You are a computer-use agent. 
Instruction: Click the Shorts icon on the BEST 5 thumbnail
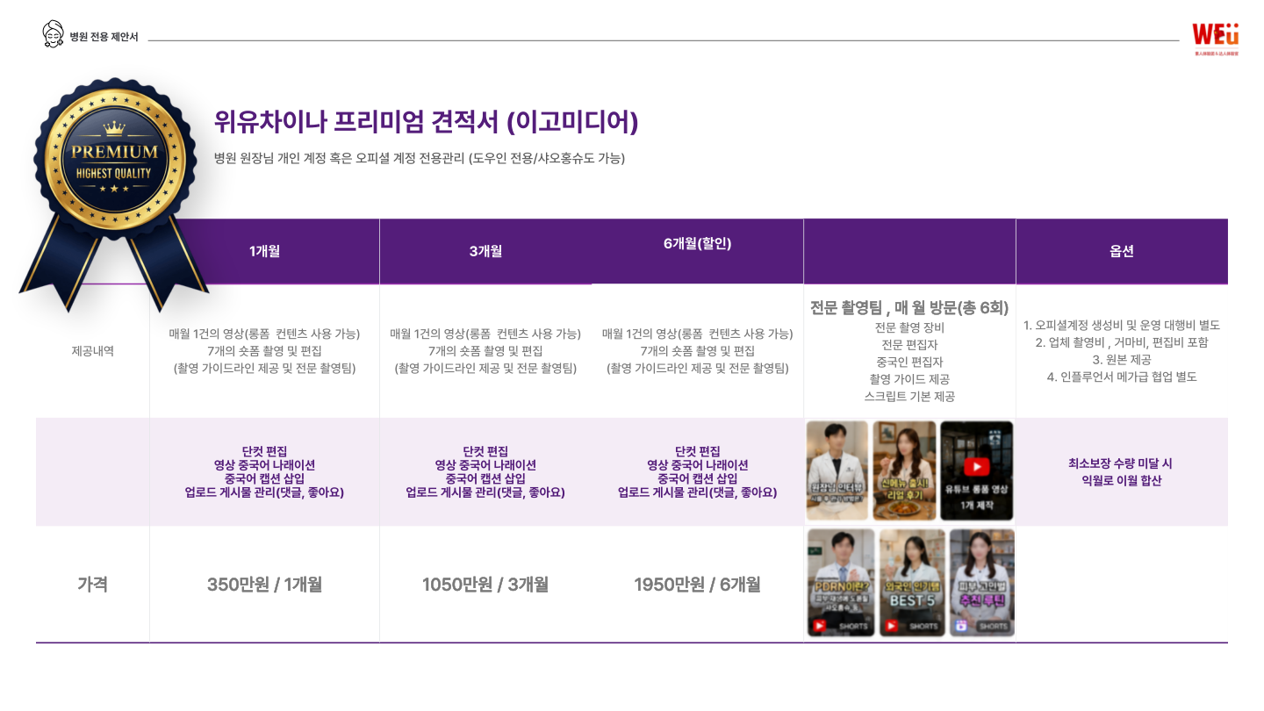click(891, 626)
